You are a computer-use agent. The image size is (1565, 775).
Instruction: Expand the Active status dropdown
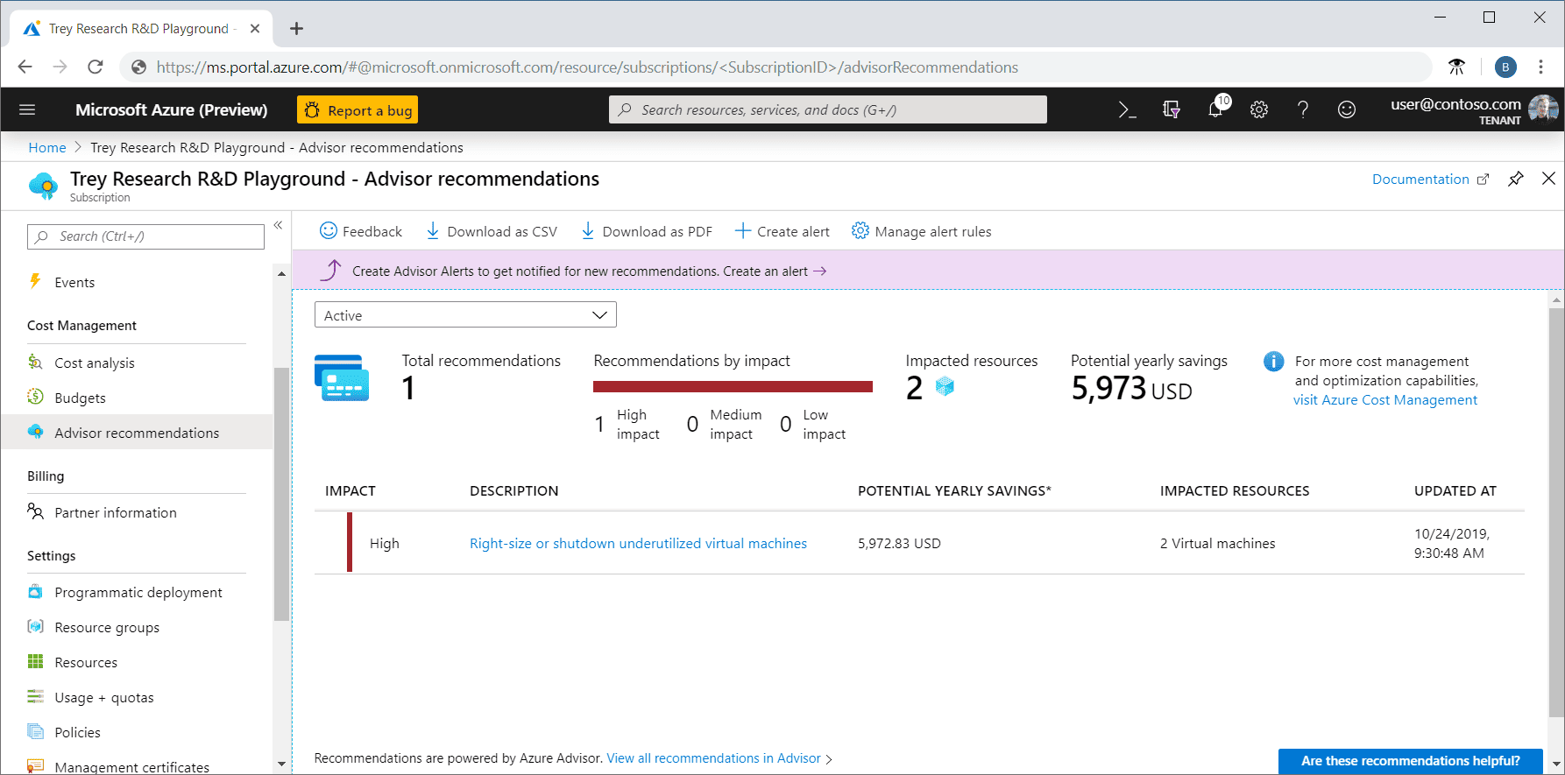click(465, 315)
